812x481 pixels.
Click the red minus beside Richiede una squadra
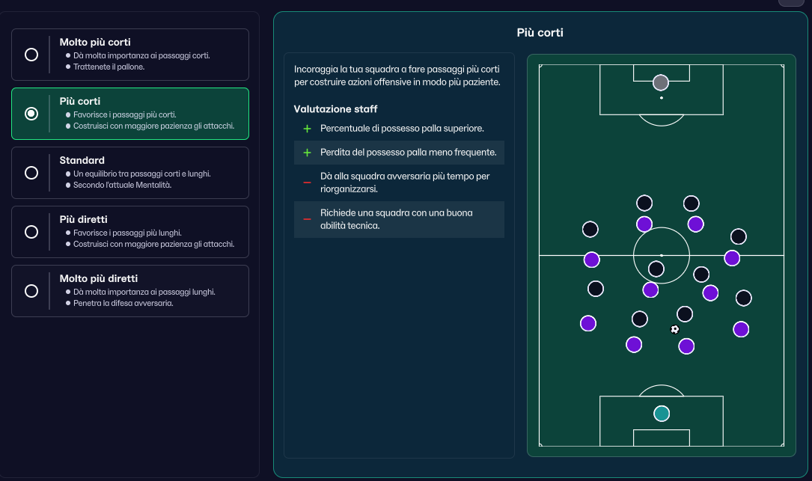(x=307, y=219)
